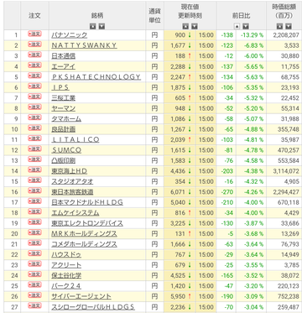Sort 銘柄 column descending arrow

(x=102, y=26)
